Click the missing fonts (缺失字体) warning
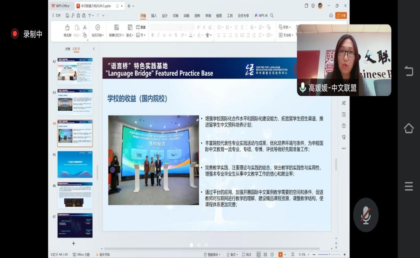 click(x=103, y=255)
